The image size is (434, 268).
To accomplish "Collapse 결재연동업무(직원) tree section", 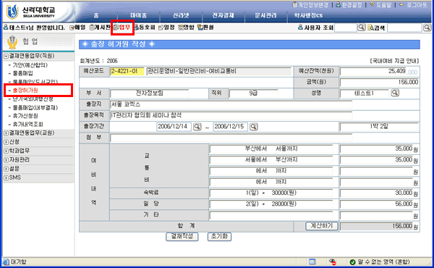I will 6,56.
